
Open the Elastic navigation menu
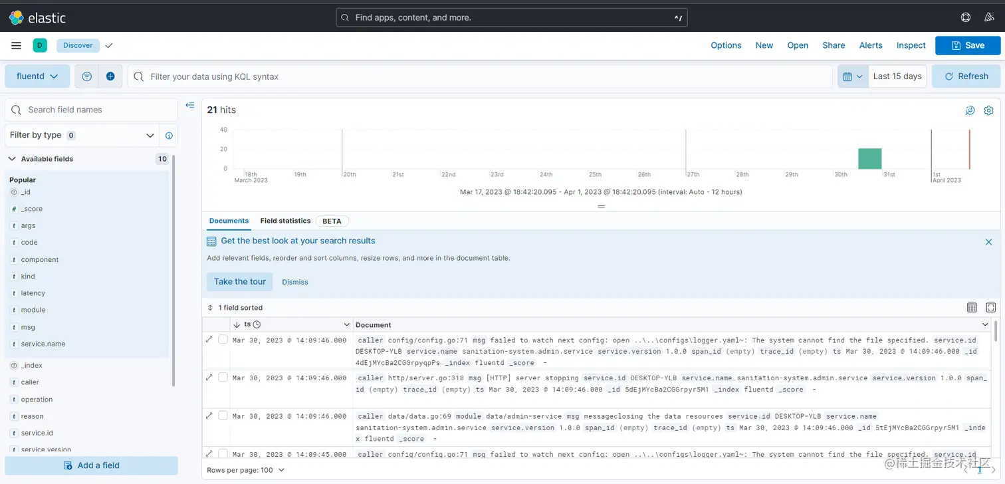(16, 45)
